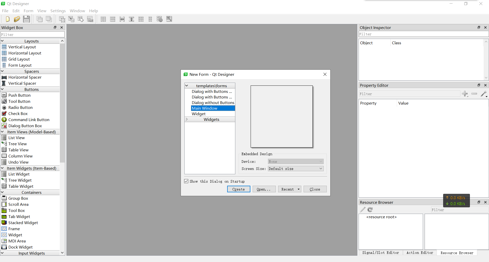The width and height of the screenshot is (489, 262).
Task: Open the Form menu
Action: click(29, 11)
